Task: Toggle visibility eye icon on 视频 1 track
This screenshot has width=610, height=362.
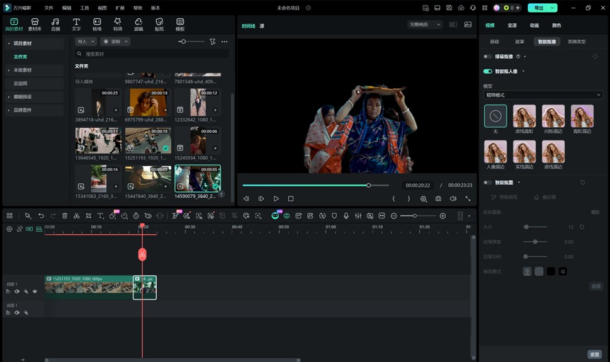Action: (35, 291)
